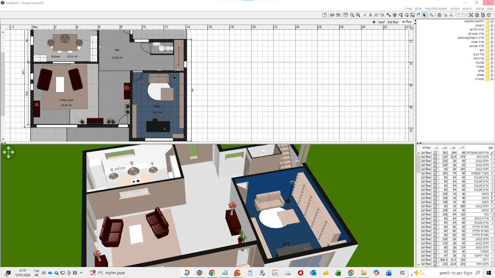Image resolution: width=495 pixels, height=278 pixels.
Task: Toggle visibility checkbox for מדרגות מעוגלות row
Action: coord(435,153)
